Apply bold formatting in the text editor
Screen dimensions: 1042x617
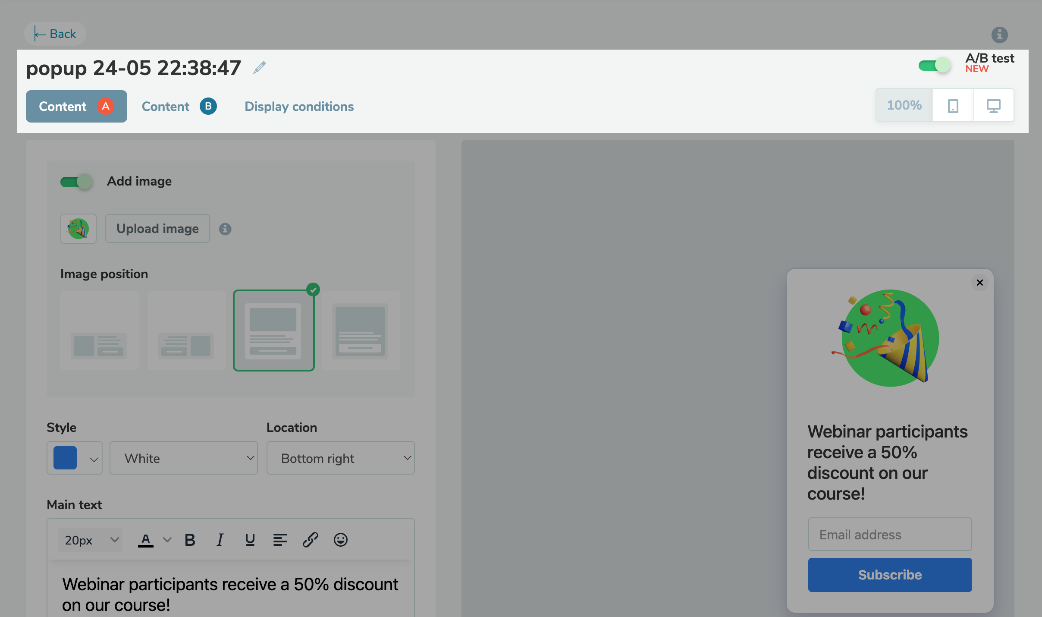[189, 539]
